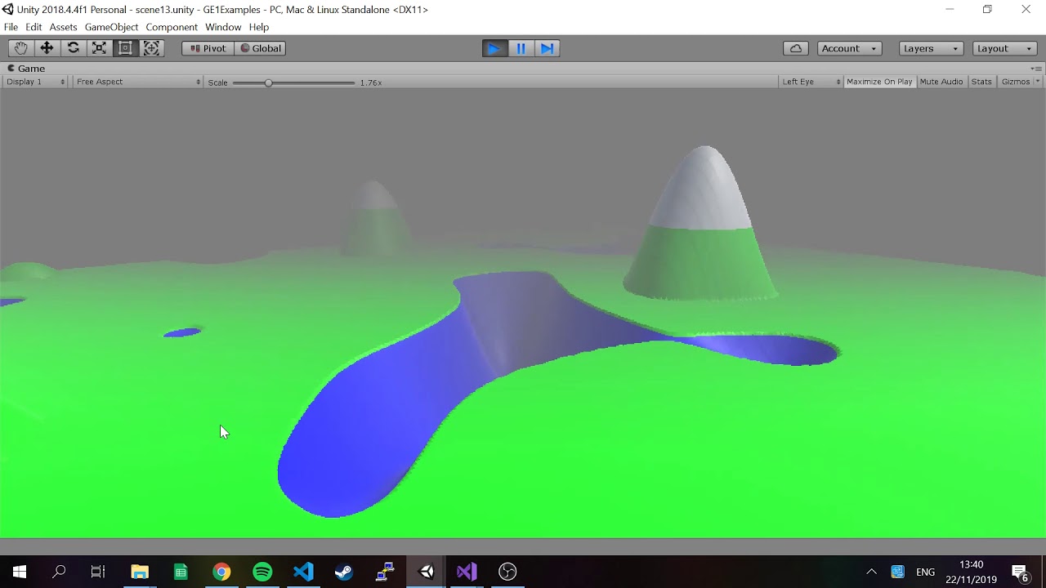Select the Move tool
This screenshot has width=1046, height=588.
tap(47, 48)
